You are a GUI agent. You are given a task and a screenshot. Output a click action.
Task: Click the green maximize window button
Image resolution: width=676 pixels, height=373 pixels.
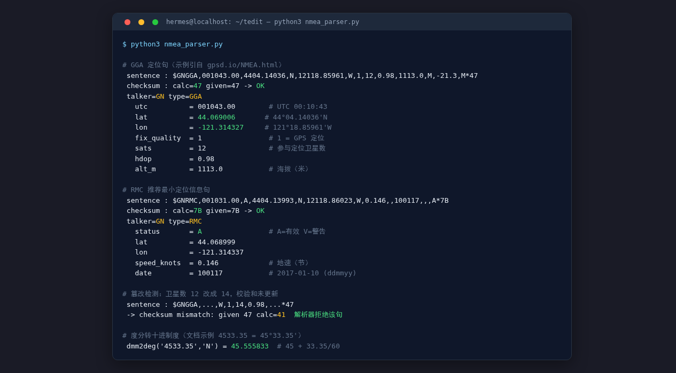155,22
